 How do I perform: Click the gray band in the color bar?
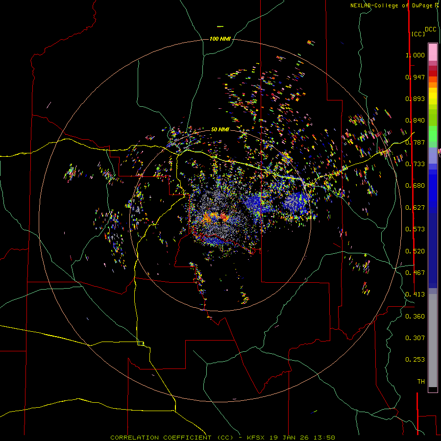point(433,341)
